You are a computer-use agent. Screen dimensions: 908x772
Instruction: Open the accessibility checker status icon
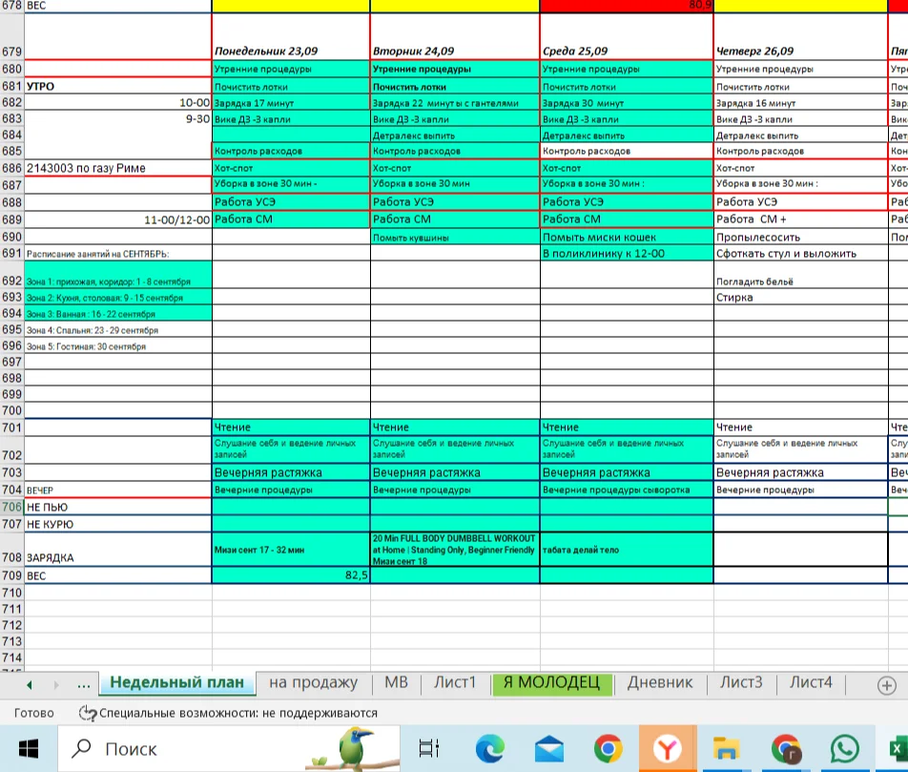(x=88, y=713)
